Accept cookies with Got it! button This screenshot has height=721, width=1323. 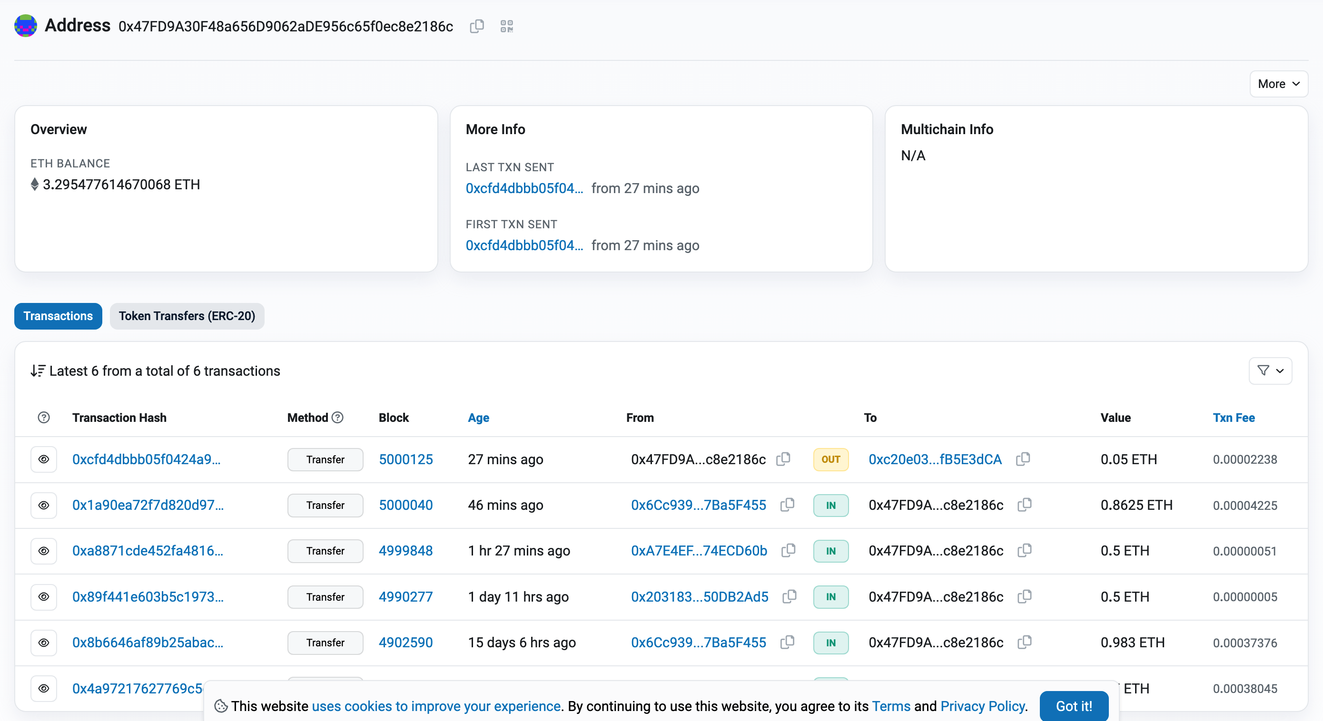click(x=1074, y=706)
